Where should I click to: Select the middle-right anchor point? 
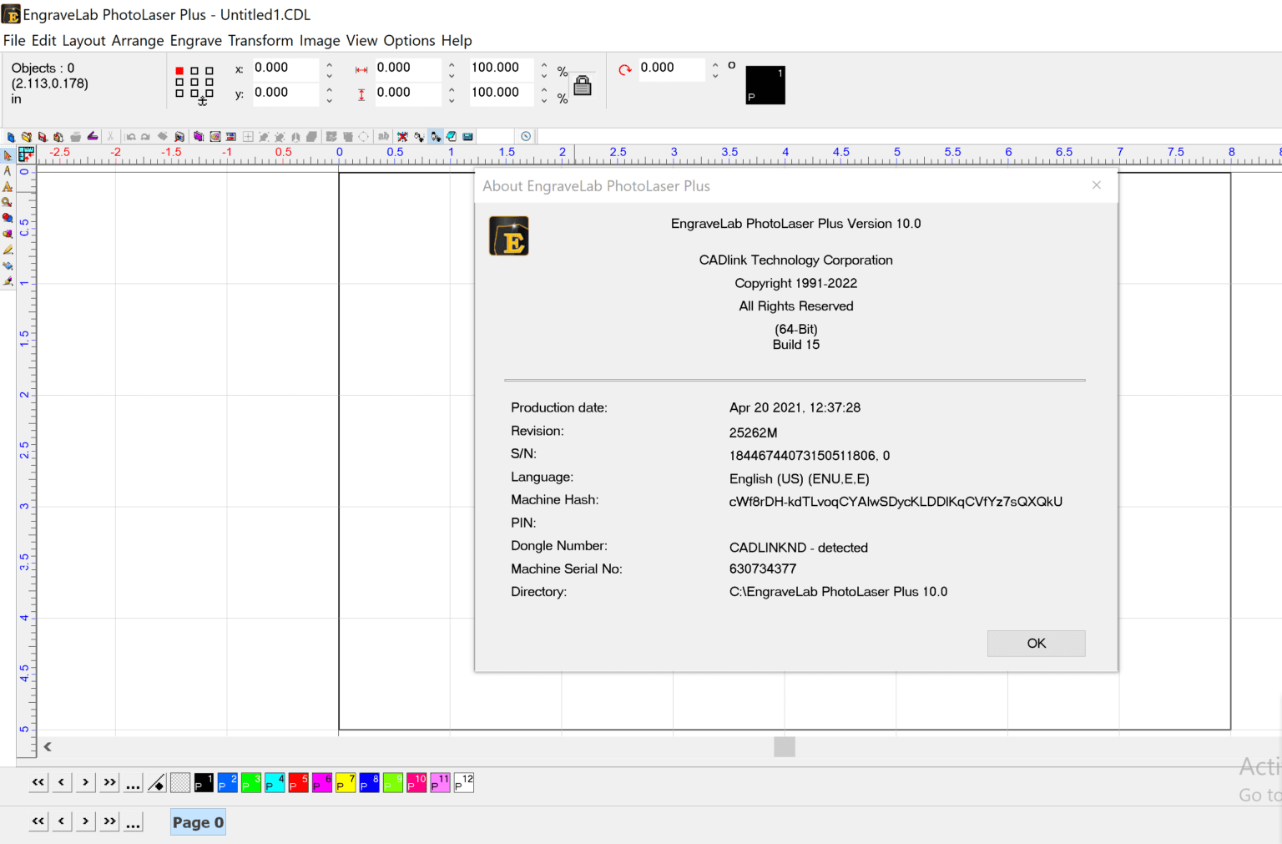coord(209,82)
